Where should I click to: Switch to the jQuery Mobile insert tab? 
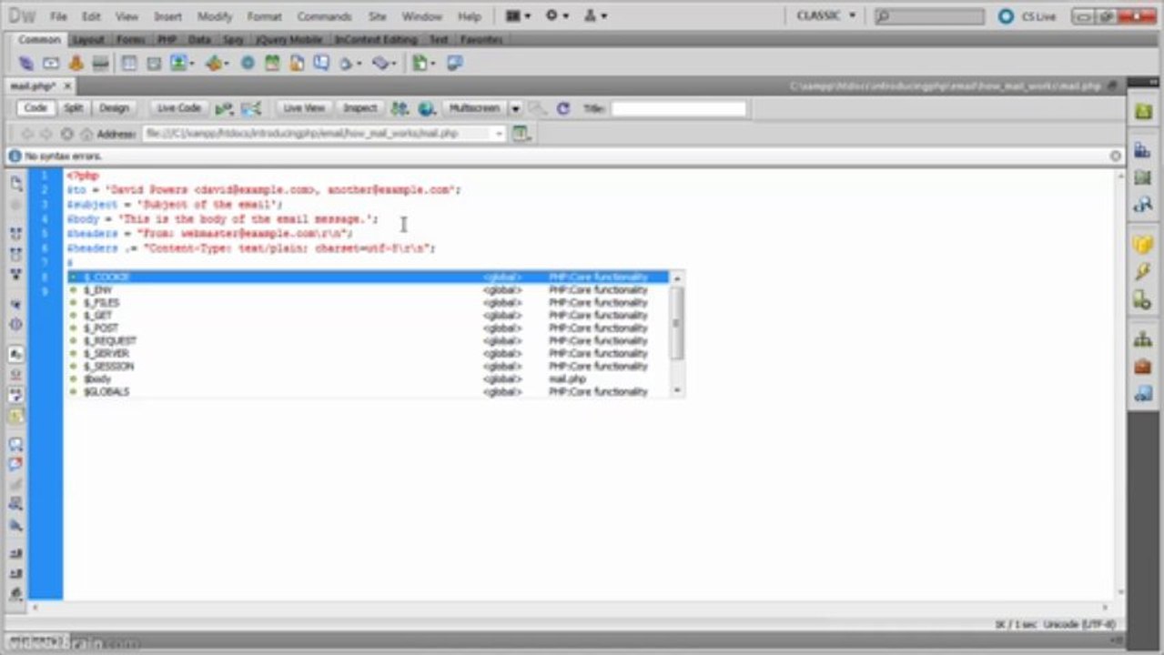point(288,39)
